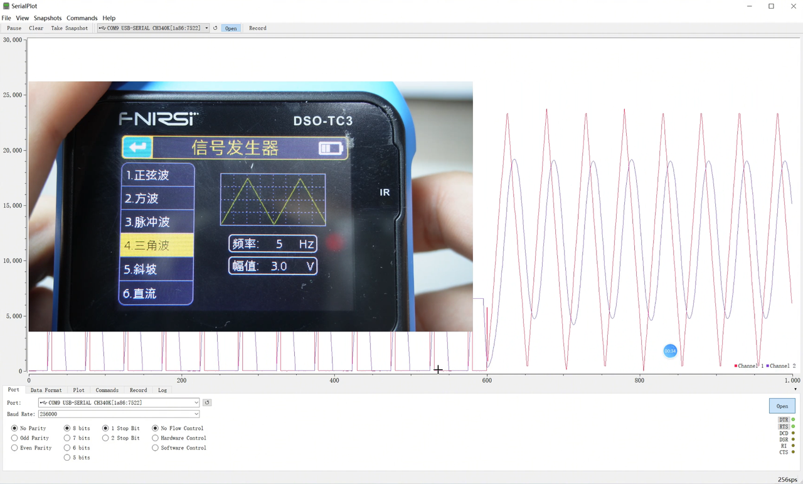The height and width of the screenshot is (484, 803).
Task: Click the 30,000 y-axis label
Action: (13, 40)
